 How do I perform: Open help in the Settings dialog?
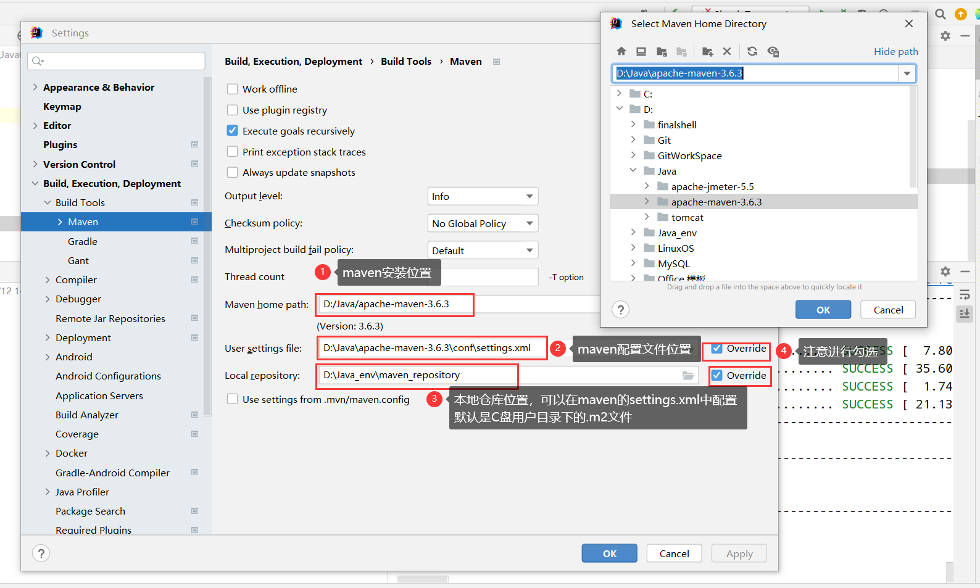41,553
